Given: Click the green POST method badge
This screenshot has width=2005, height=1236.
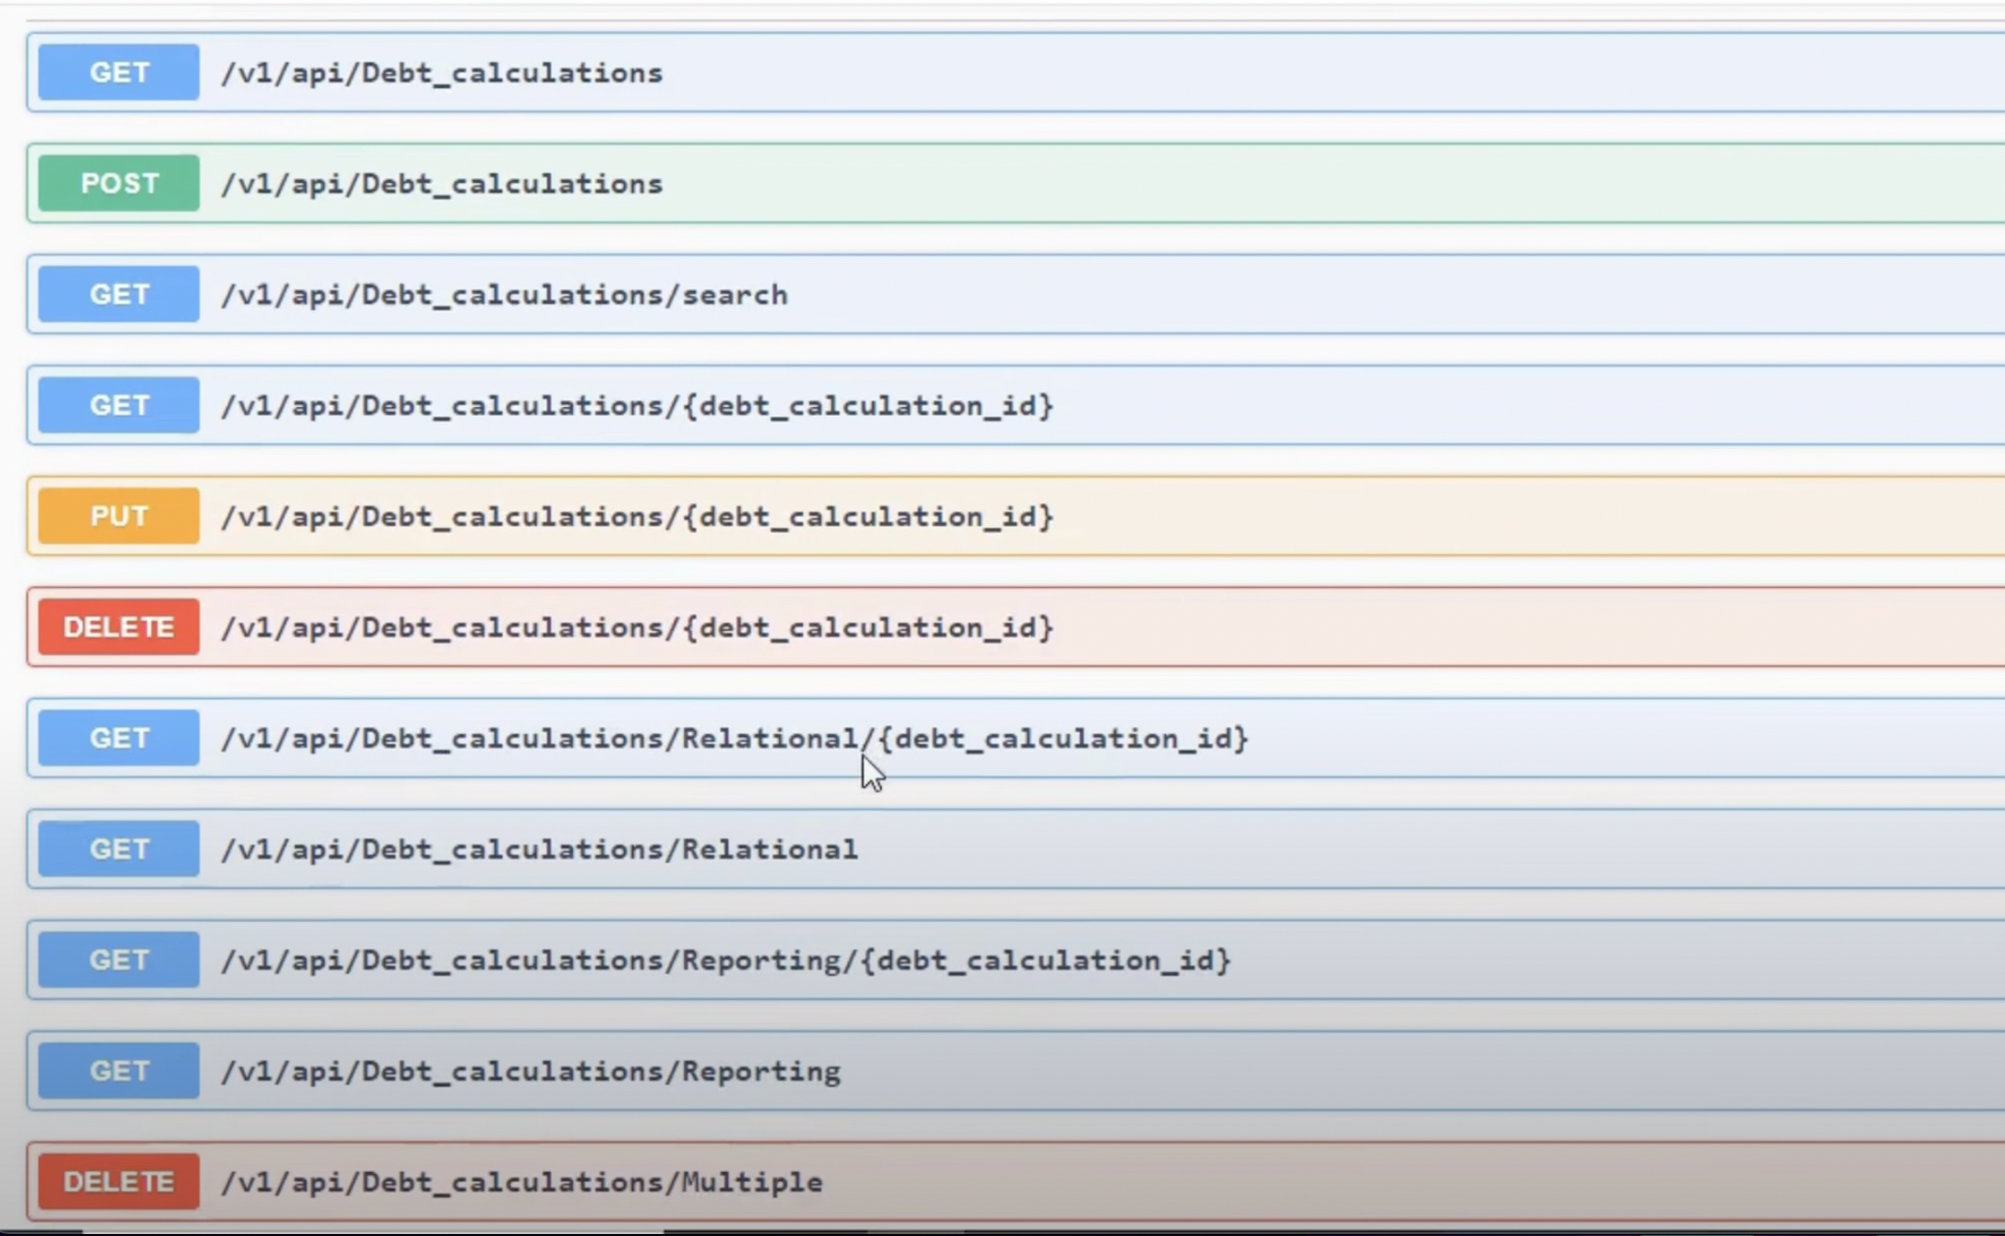Looking at the screenshot, I should pos(119,184).
